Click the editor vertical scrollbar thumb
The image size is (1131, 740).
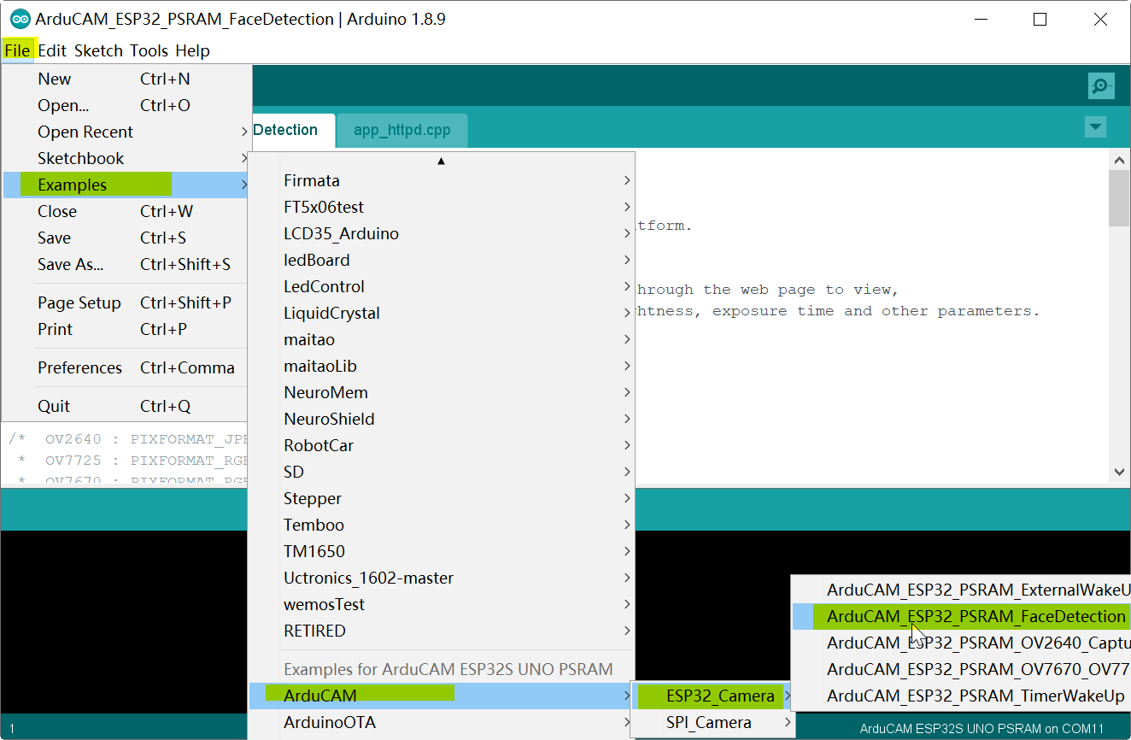[1119, 198]
